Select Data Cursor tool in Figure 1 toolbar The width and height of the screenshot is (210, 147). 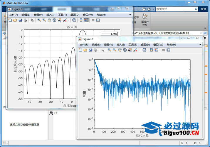59,20
